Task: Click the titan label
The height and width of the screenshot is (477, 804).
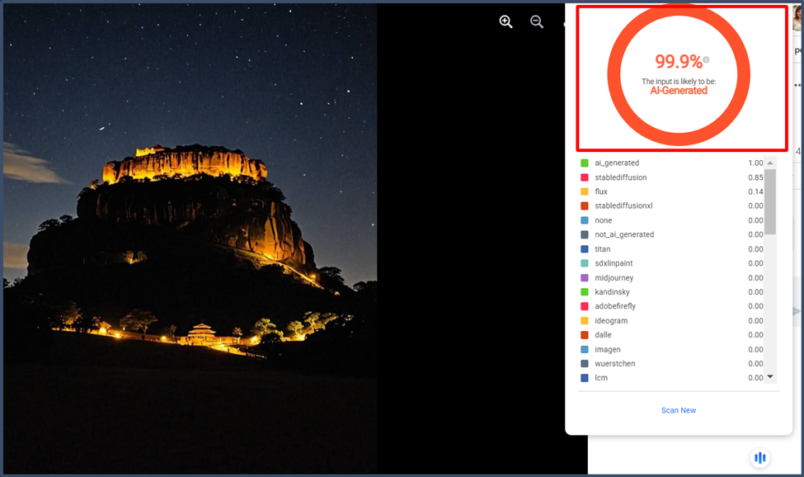Action: (603, 248)
